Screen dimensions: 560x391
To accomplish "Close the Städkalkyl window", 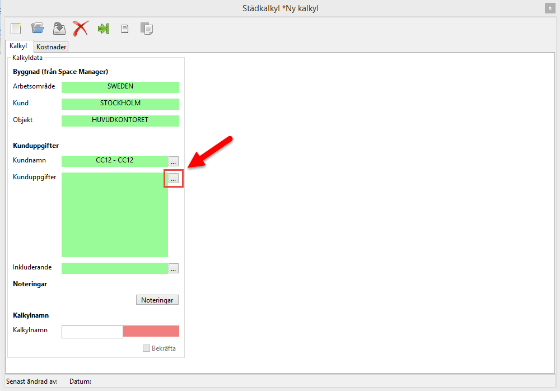I will 550,8.
